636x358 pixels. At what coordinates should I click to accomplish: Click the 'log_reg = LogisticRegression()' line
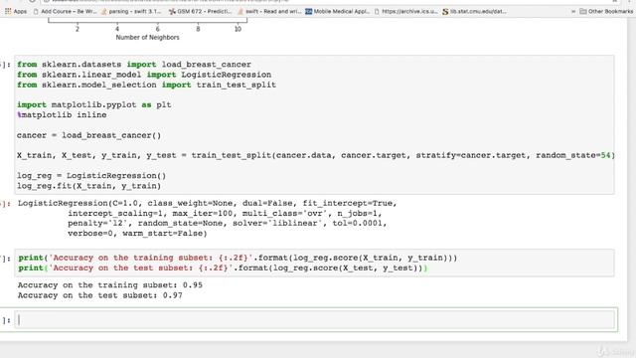point(91,176)
